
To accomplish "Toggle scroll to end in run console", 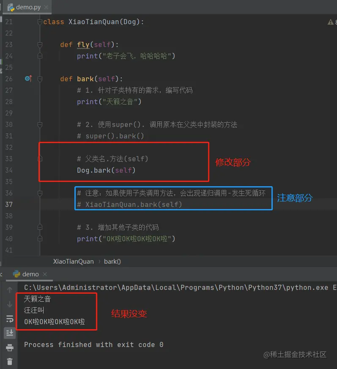I will tap(10, 333).
